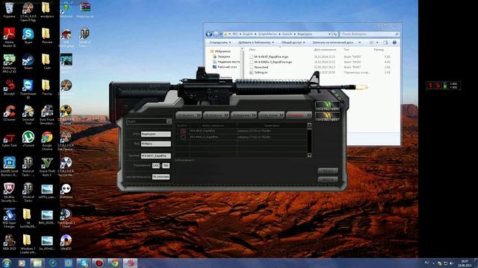Click the M-4-AK47_RapidFire weapon field
Screen dimensions: 478x268
[156, 156]
